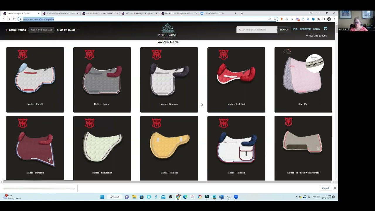
Task: Go back with the browser back arrow
Action: click(x=4, y=19)
